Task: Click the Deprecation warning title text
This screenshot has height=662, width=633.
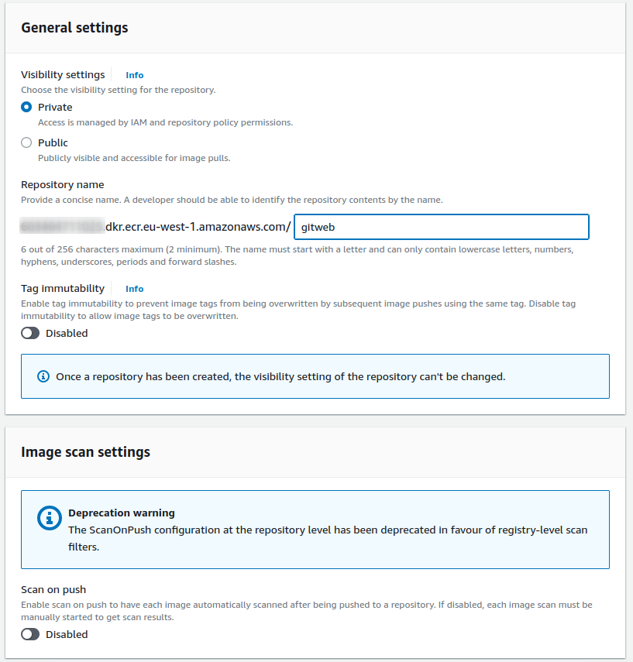Action: point(122,513)
